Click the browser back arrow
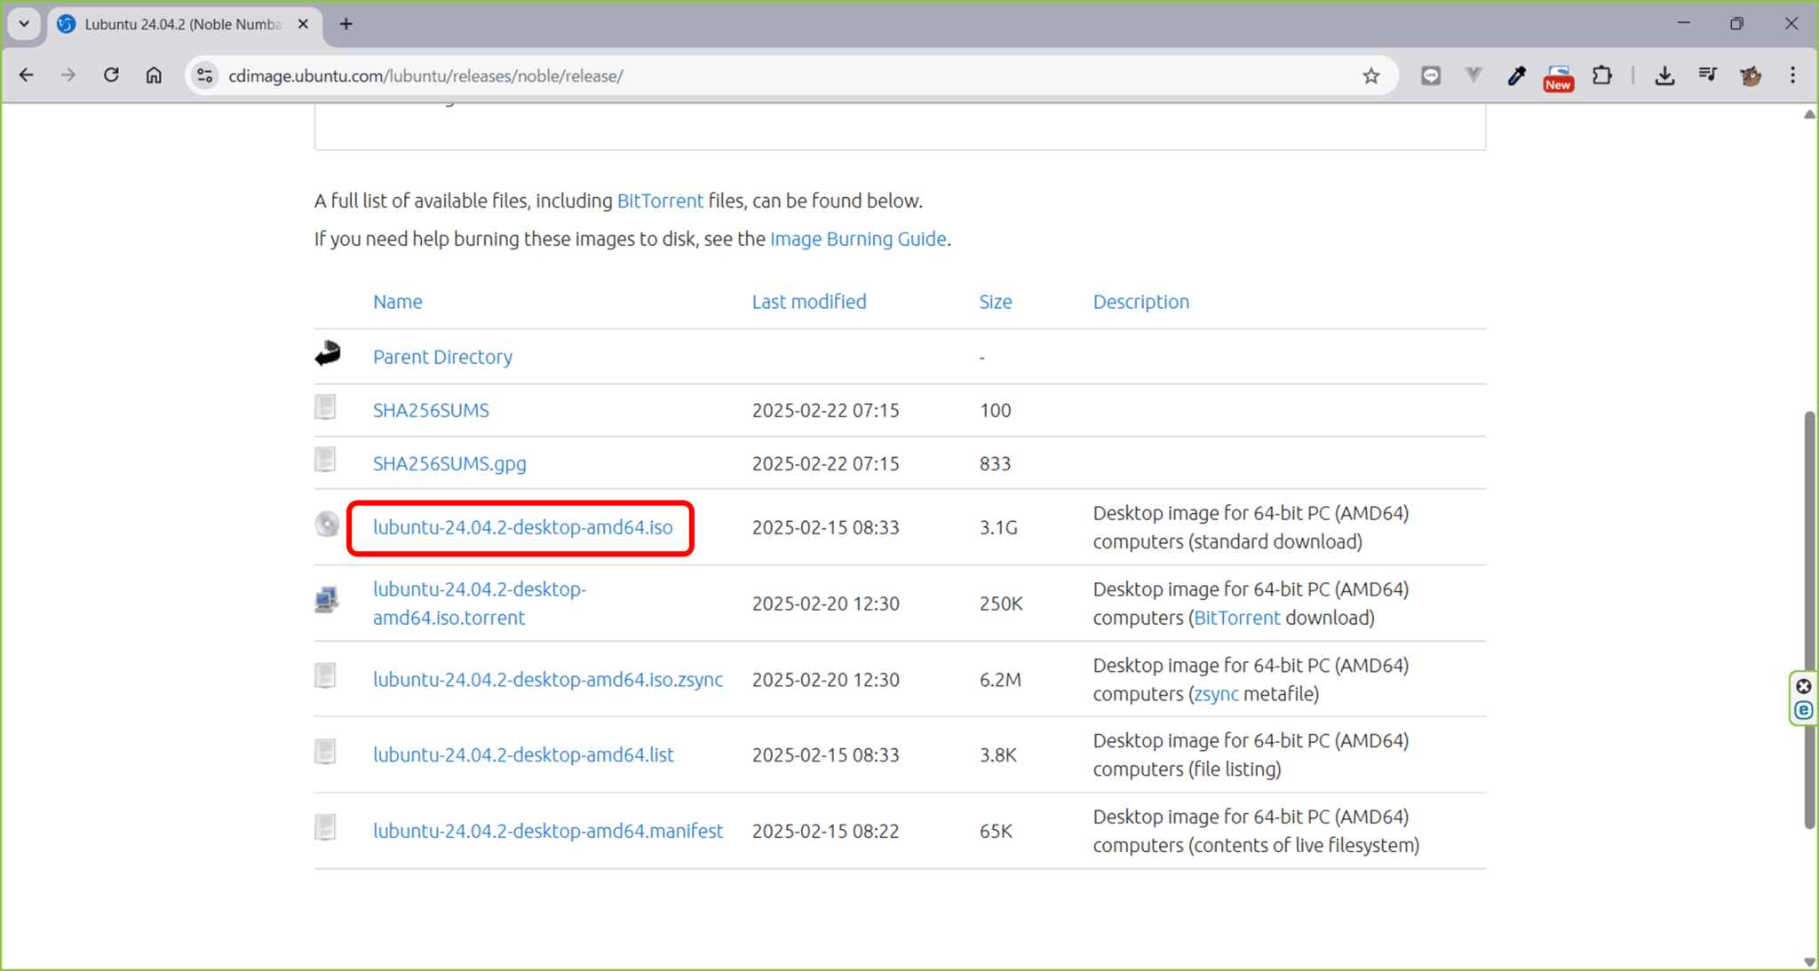The image size is (1819, 971). [27, 75]
